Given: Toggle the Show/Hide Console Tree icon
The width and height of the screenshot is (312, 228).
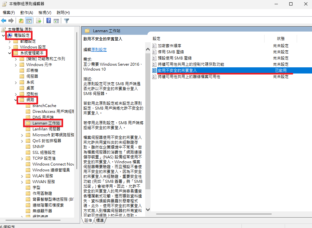Looking at the screenshot, I should tap(29, 21).
